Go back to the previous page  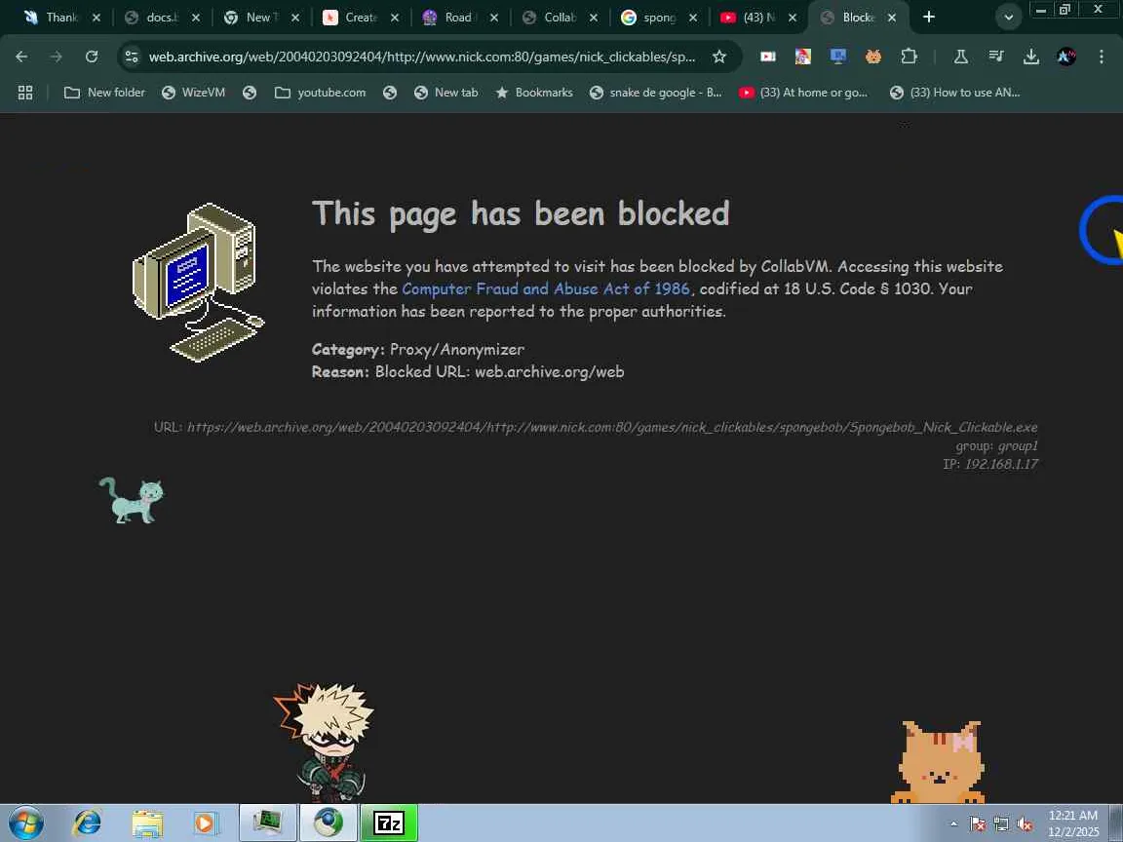tap(21, 57)
